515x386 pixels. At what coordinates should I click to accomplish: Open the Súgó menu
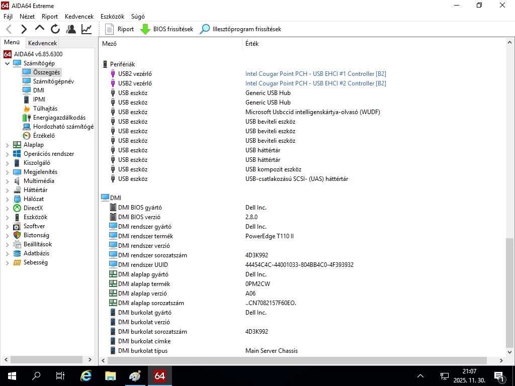pos(138,17)
